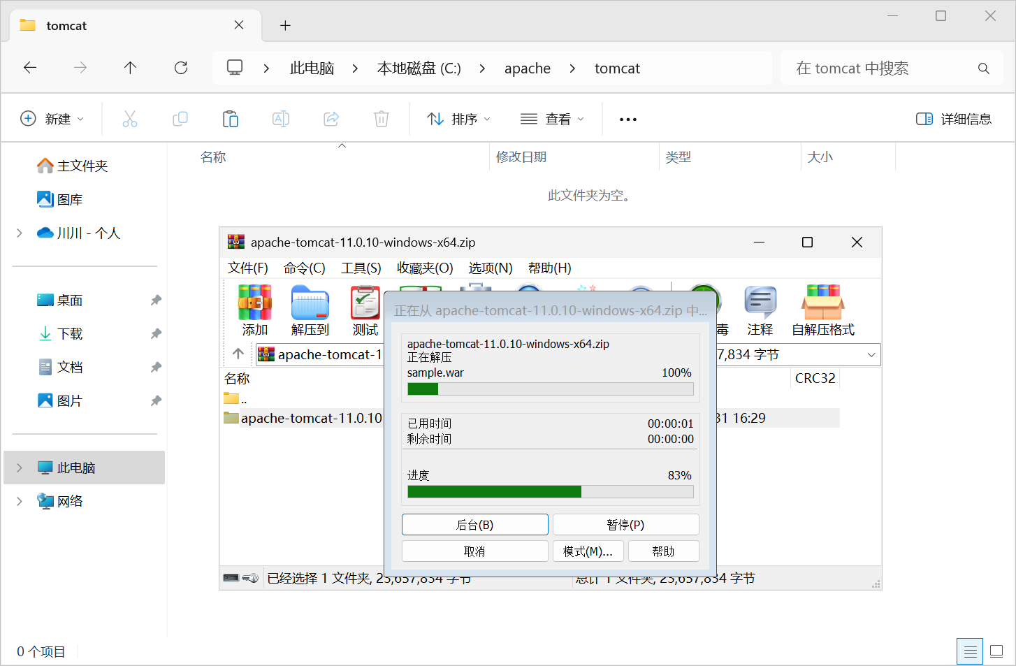This screenshot has height=666, width=1016.
Task: Sort by Modified date (修改日期) column
Action: 521,157
